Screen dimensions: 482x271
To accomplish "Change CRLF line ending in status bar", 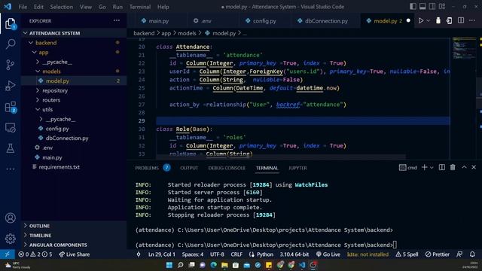I will click(236, 254).
